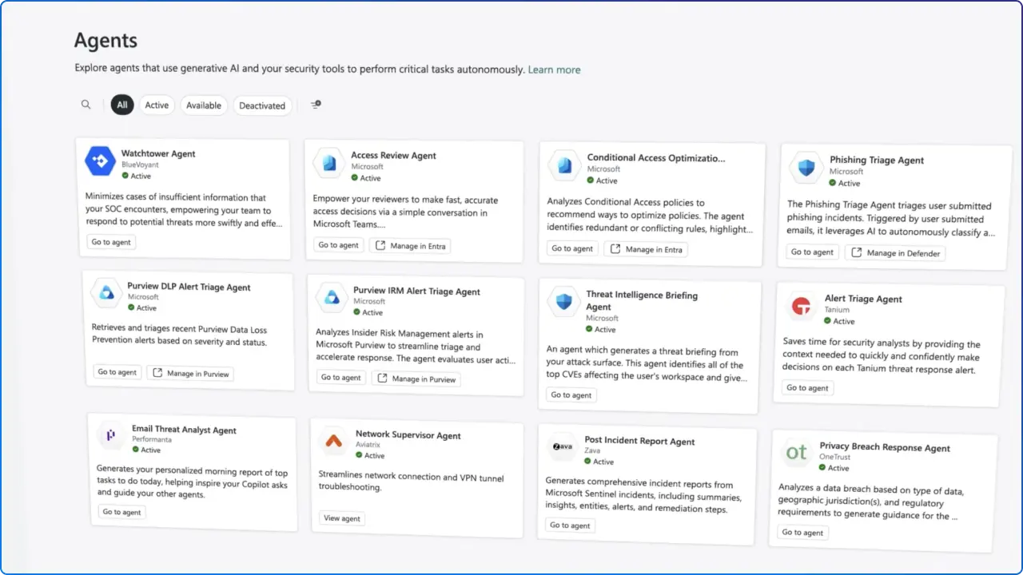
Task: Click Go to agent on Watchtower Agent
Action: (x=111, y=241)
